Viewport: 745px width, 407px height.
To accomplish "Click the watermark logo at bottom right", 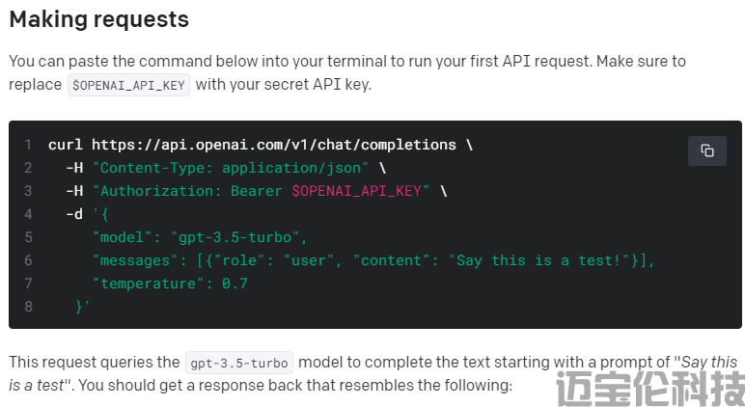I will (650, 389).
